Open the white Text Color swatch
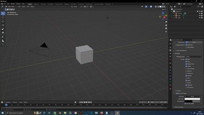Viewport: 204px width, 115px height. [x=192, y=99]
